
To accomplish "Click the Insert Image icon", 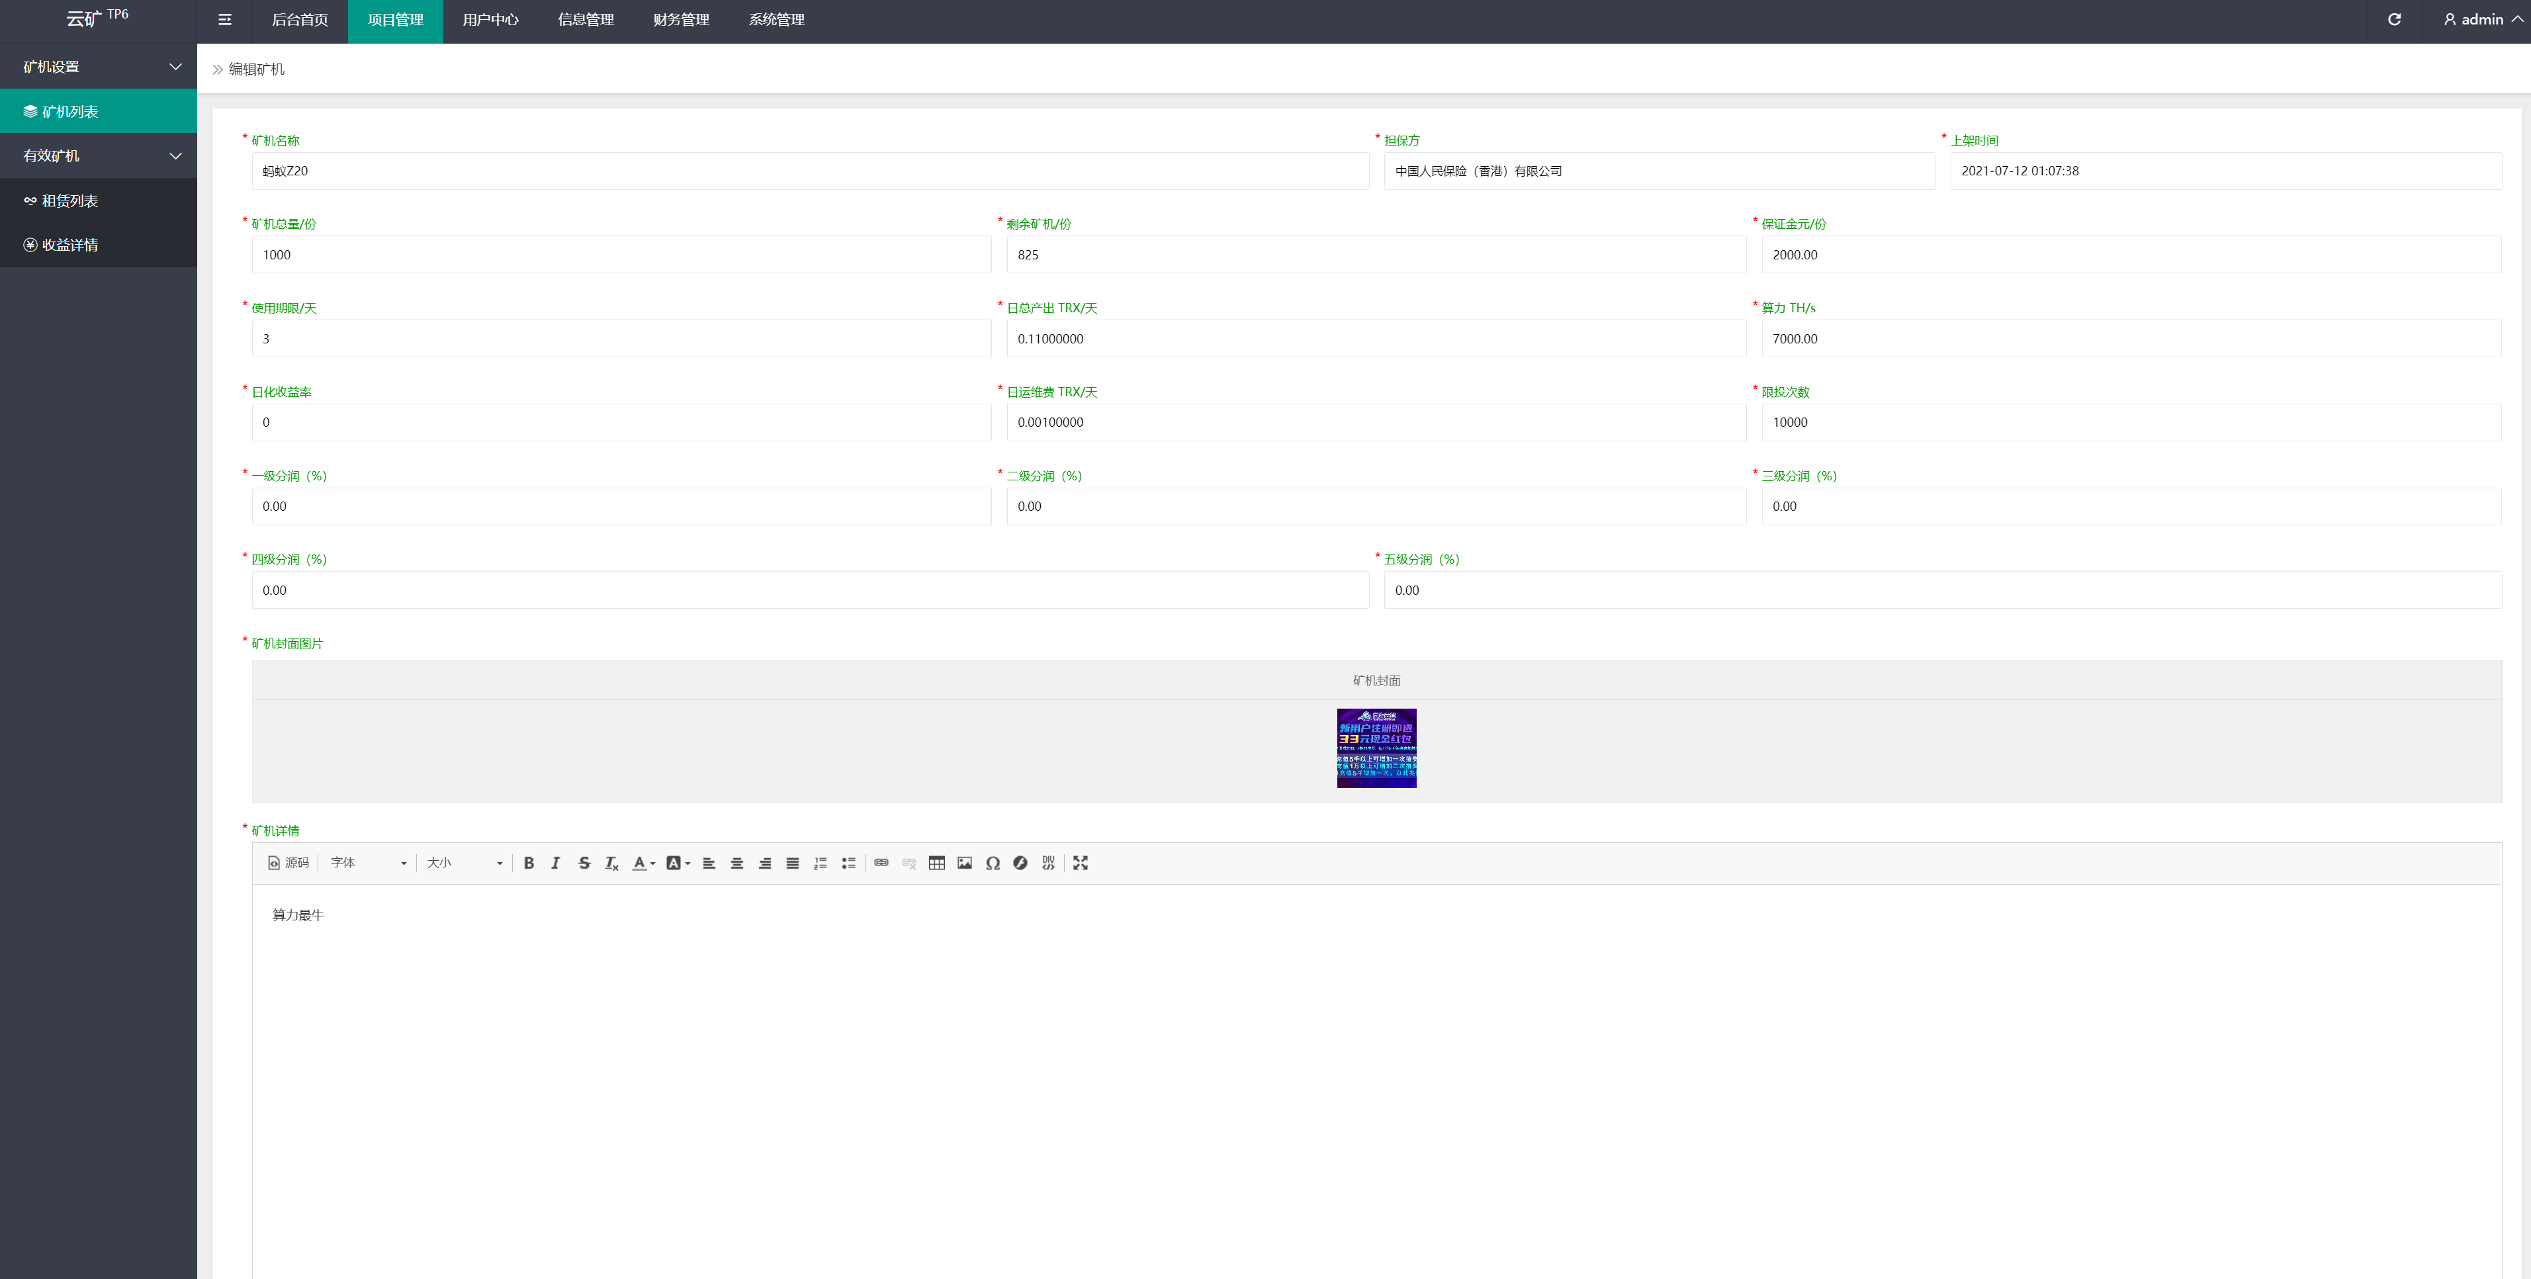I will coord(964,863).
